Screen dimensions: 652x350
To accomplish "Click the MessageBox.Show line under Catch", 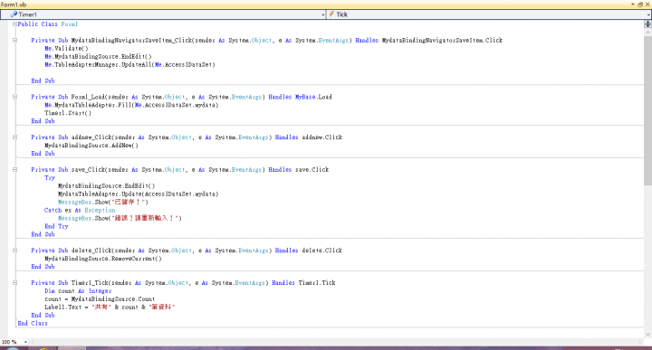I will (x=120, y=218).
